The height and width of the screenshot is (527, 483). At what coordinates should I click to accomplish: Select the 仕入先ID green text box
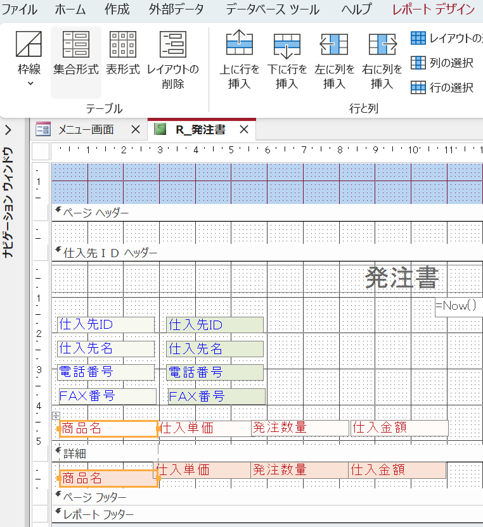pyautogui.click(x=215, y=325)
